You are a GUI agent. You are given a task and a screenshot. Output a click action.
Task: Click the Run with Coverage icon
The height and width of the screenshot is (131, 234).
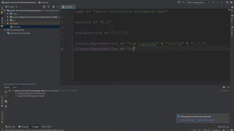[218, 3]
